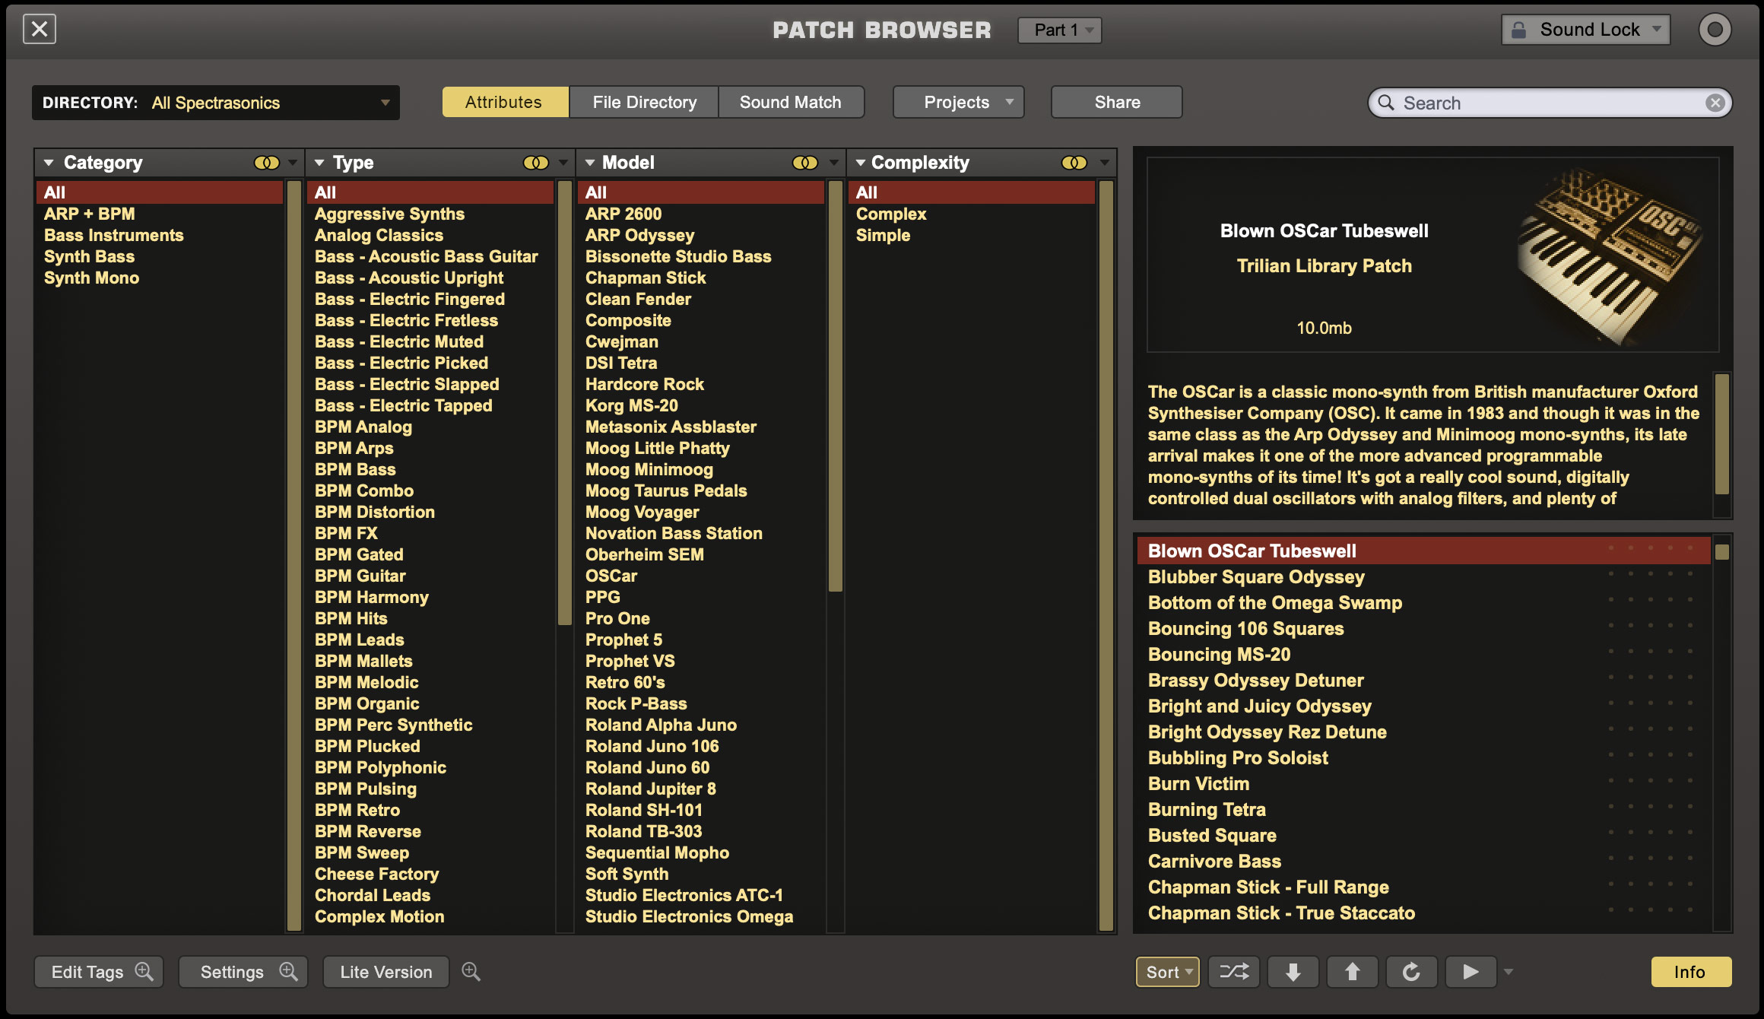Toggle the Category column link rings icon

click(x=266, y=163)
